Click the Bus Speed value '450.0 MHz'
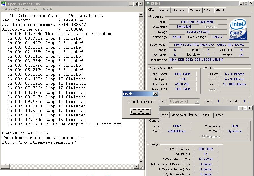Viewport: 254px width, 176px height. [182, 84]
